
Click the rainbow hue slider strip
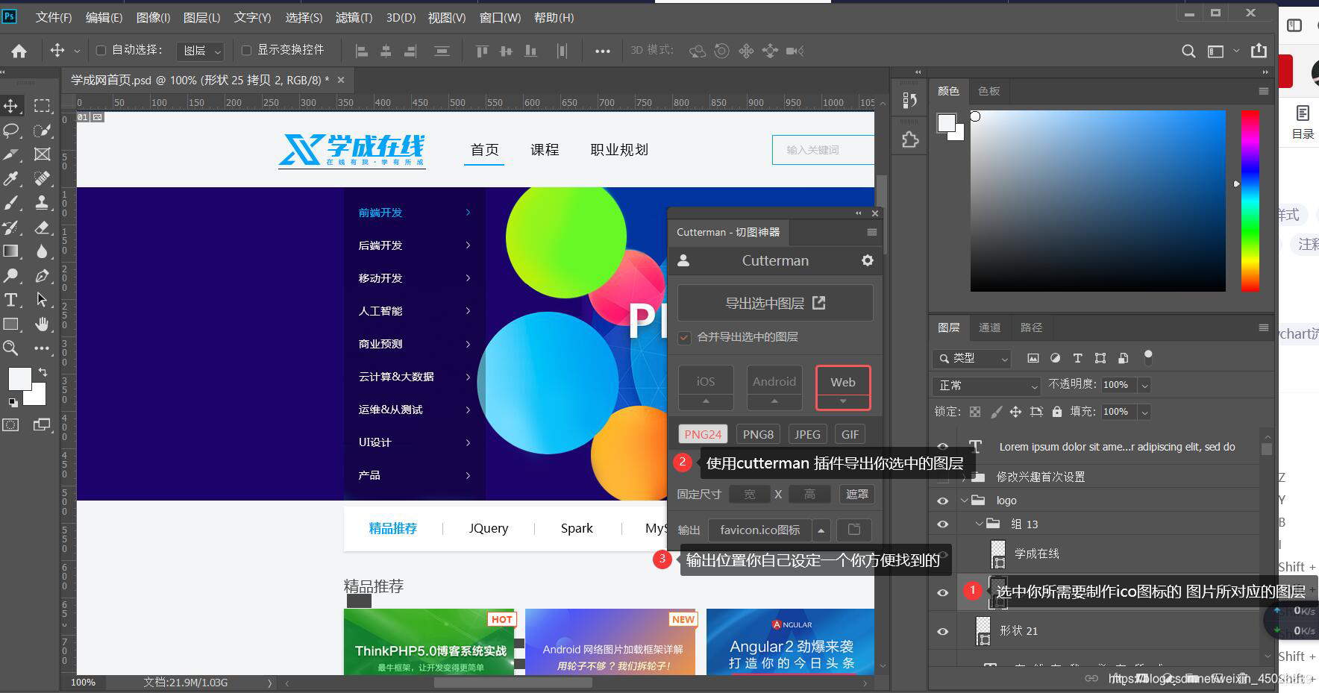[x=1250, y=201]
